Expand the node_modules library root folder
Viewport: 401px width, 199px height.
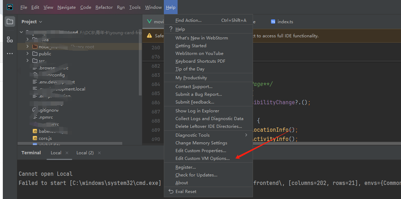tap(27, 46)
